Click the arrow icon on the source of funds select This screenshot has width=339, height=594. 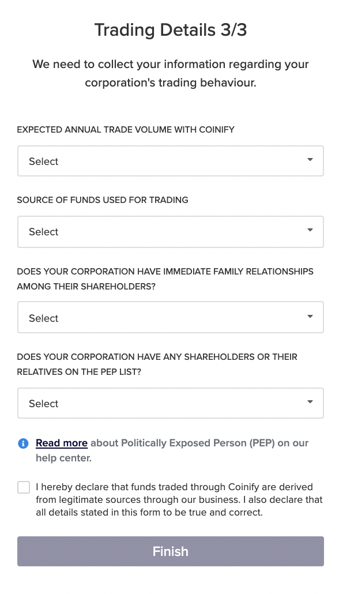[x=310, y=230]
